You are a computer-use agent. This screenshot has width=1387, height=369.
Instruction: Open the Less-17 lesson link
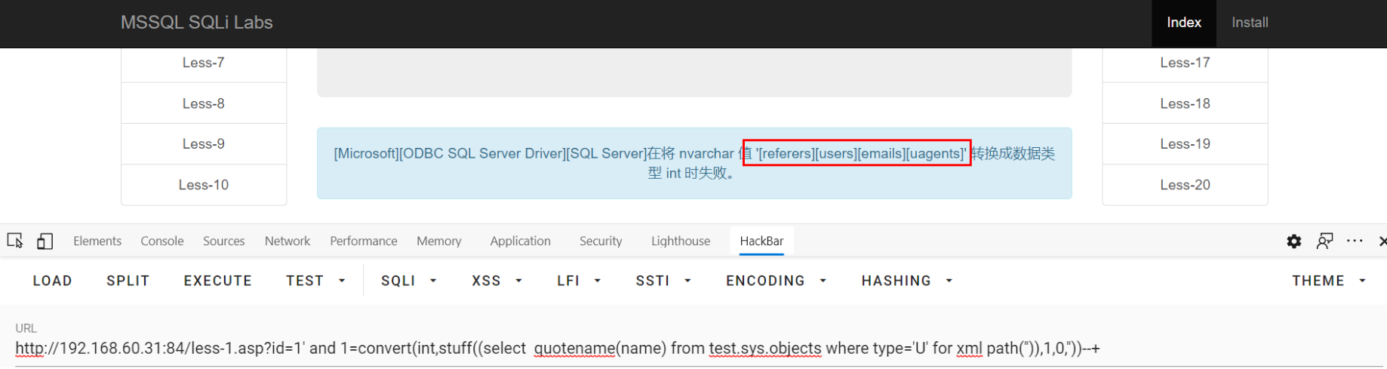click(x=1185, y=63)
